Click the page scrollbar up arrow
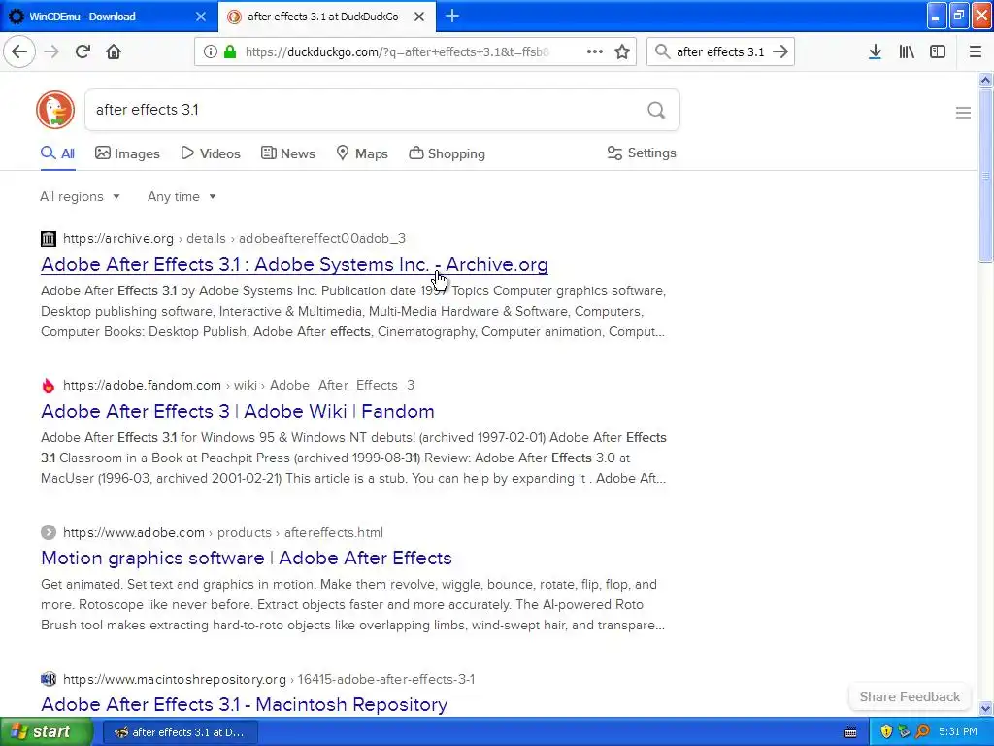Viewport: 994px width, 746px height. [x=985, y=80]
